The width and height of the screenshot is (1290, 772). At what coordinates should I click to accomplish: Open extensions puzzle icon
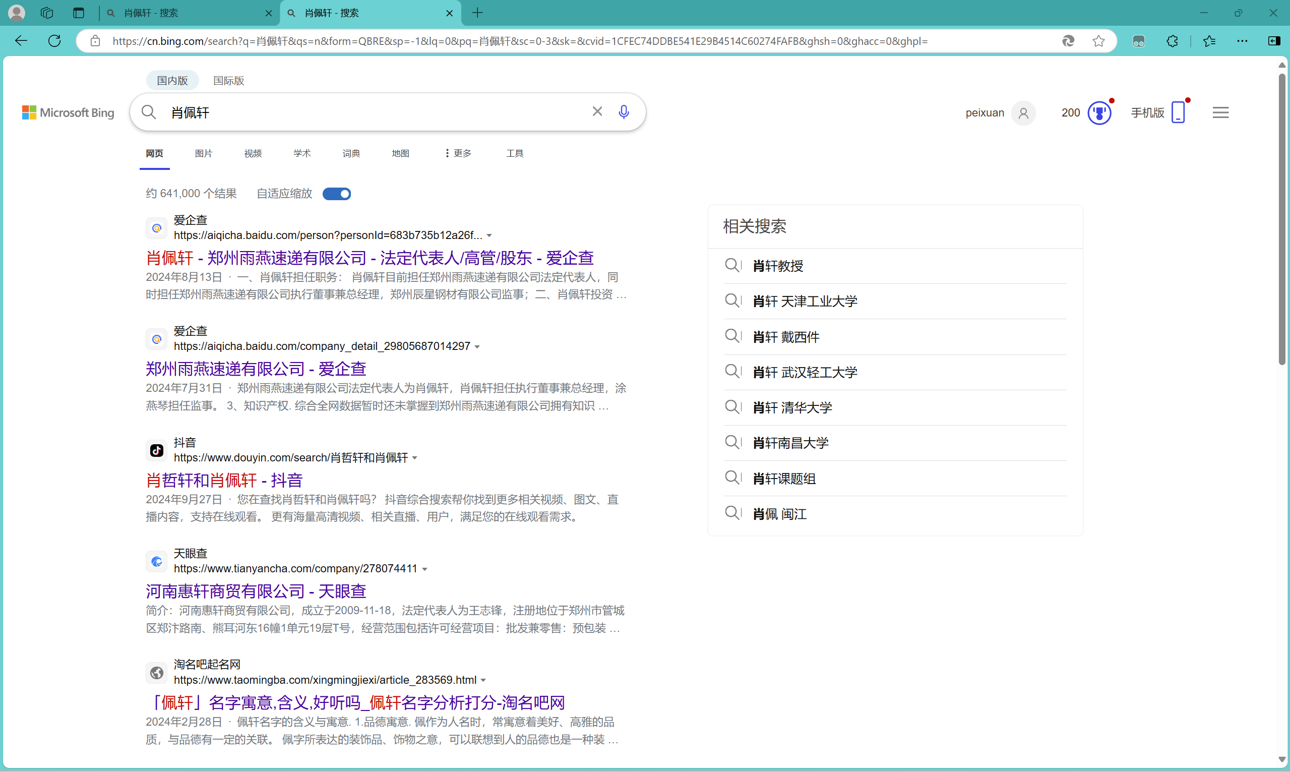[x=1172, y=40]
